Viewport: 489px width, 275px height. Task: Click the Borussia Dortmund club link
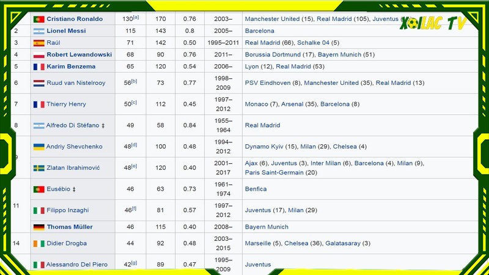pos(273,54)
